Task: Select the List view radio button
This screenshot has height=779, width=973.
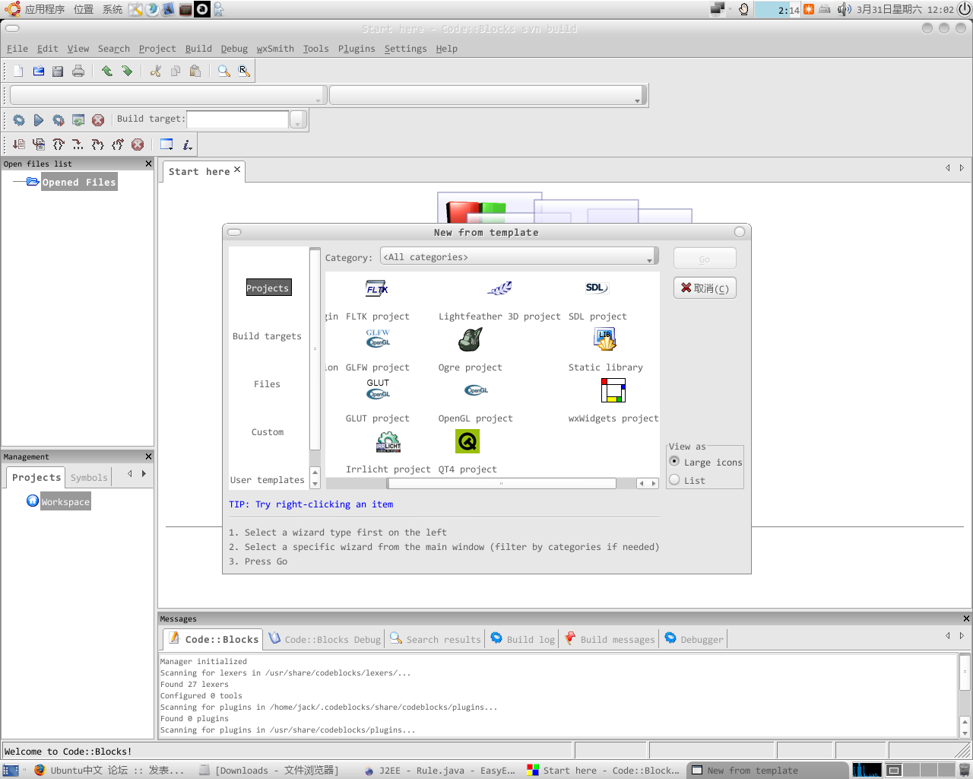Action: [674, 479]
